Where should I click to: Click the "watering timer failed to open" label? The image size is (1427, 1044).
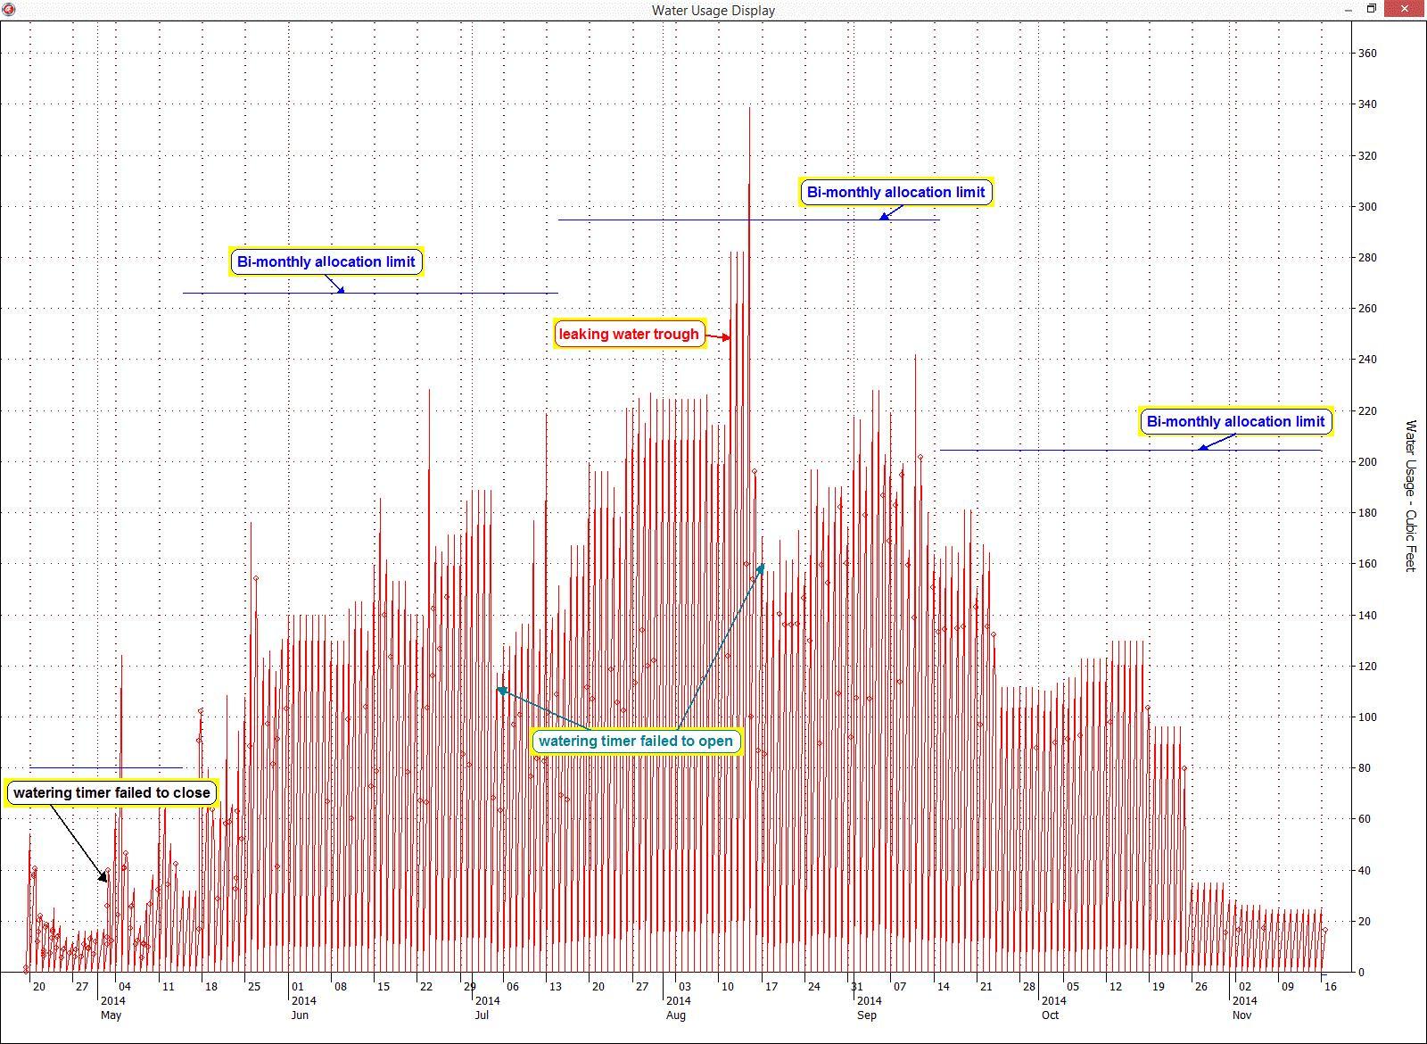click(x=635, y=742)
